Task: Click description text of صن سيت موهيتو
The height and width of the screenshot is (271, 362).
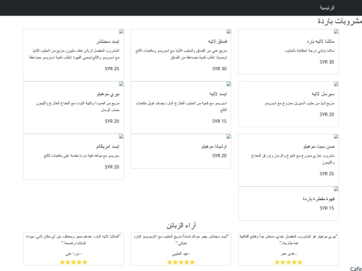Action: click(x=292, y=159)
